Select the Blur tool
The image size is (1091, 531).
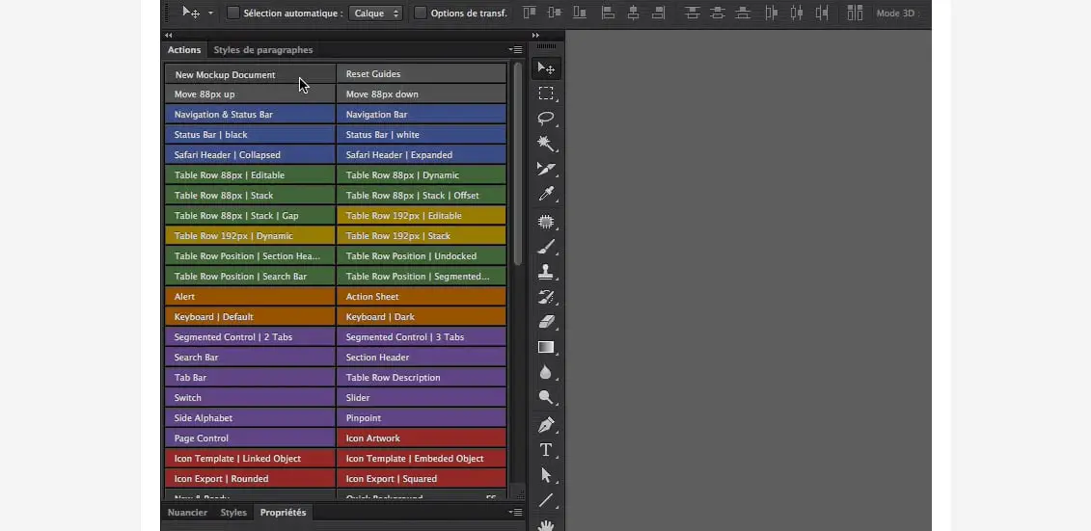click(x=546, y=373)
